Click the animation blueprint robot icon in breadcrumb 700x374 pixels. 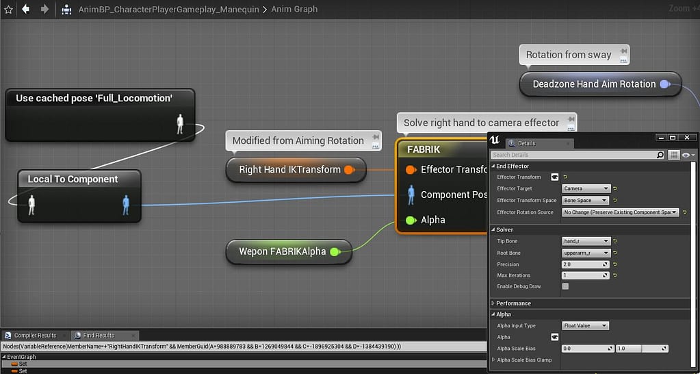tap(66, 9)
